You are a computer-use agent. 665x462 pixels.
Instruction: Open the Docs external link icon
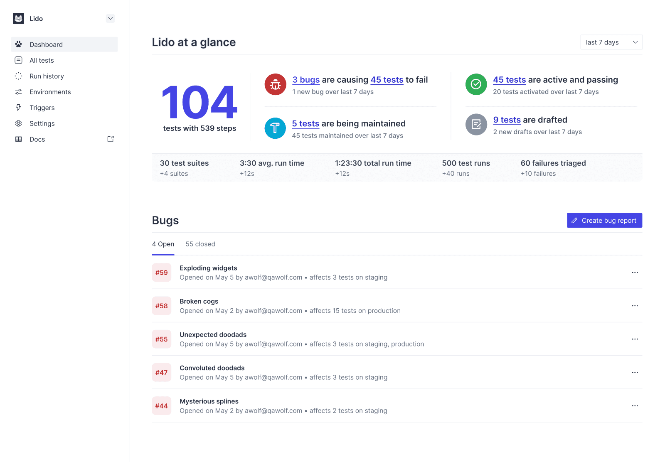pos(110,139)
